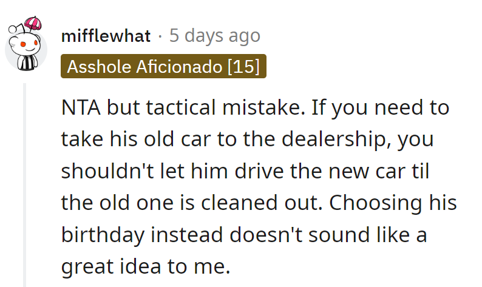Click the word "NTA" in the comment
Viewport: 482px width, 287px height.
click(x=83, y=109)
